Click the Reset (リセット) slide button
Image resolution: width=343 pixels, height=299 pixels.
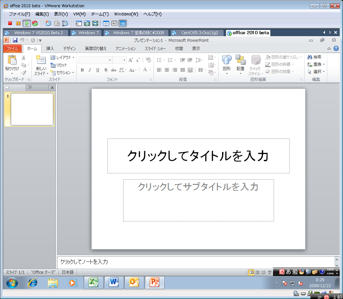[x=59, y=65]
